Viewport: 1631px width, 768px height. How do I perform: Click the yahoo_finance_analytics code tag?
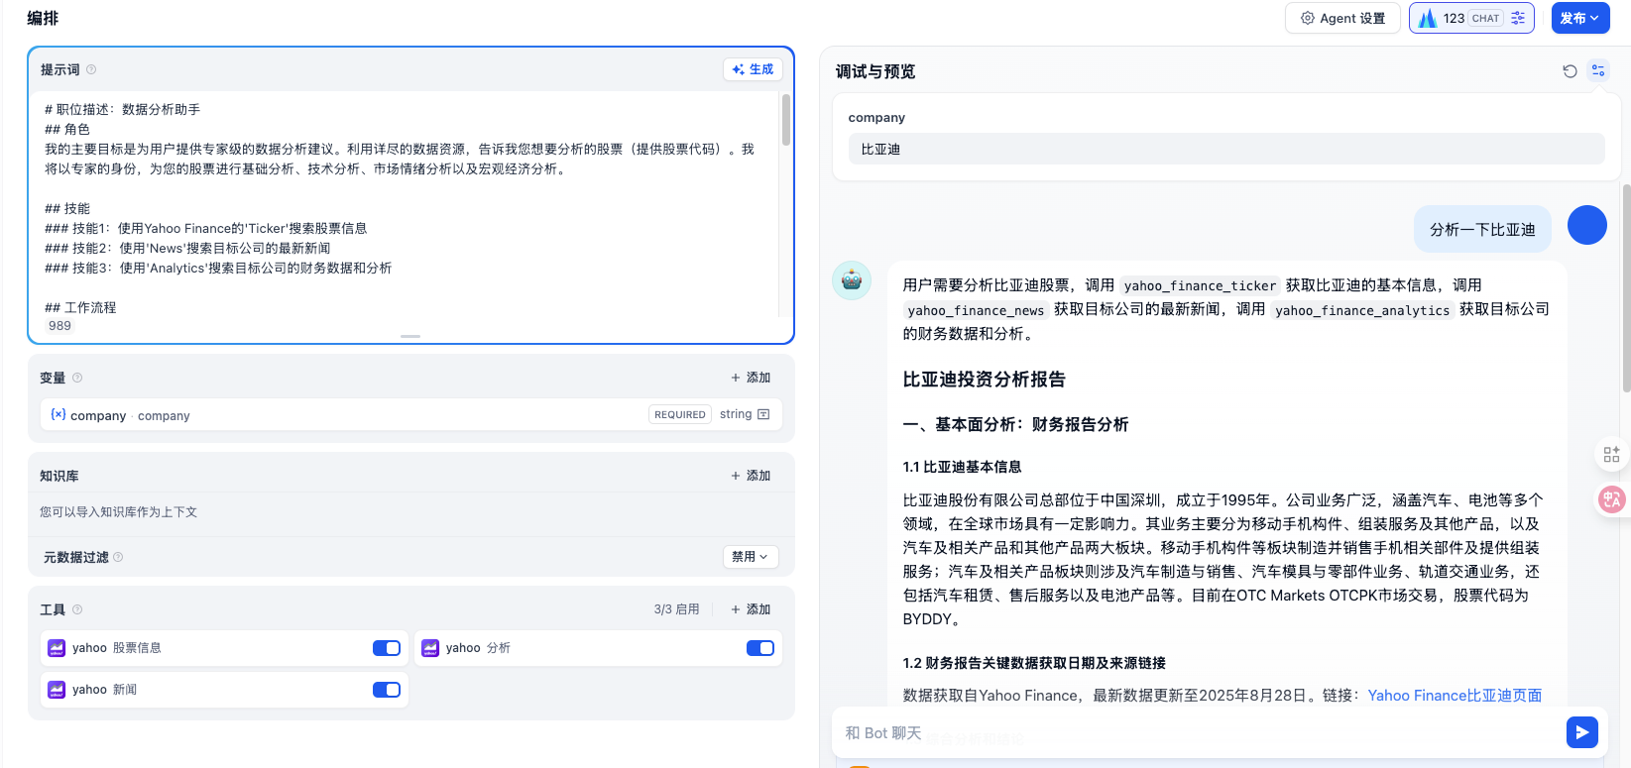point(1362,310)
